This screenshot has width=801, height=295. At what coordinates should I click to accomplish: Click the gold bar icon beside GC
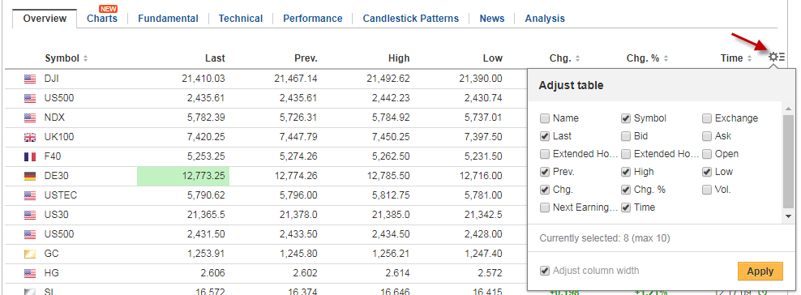[x=30, y=254]
